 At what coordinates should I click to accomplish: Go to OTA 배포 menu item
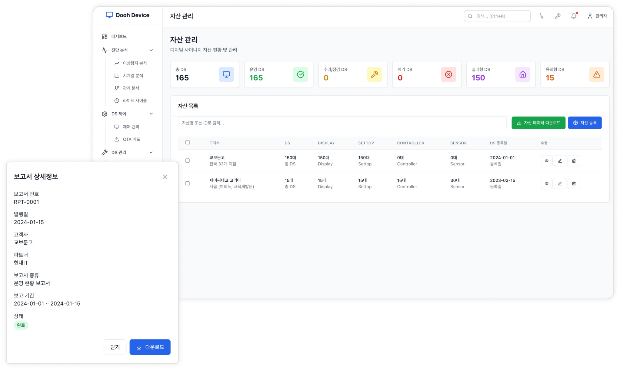[x=131, y=139]
